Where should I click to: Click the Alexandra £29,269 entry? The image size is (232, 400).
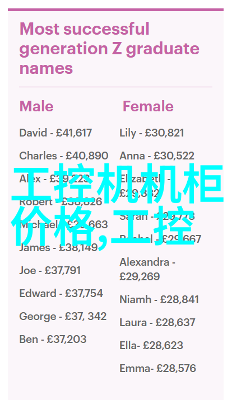click(147, 270)
